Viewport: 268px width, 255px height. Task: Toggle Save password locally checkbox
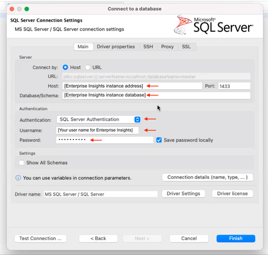tap(159, 140)
